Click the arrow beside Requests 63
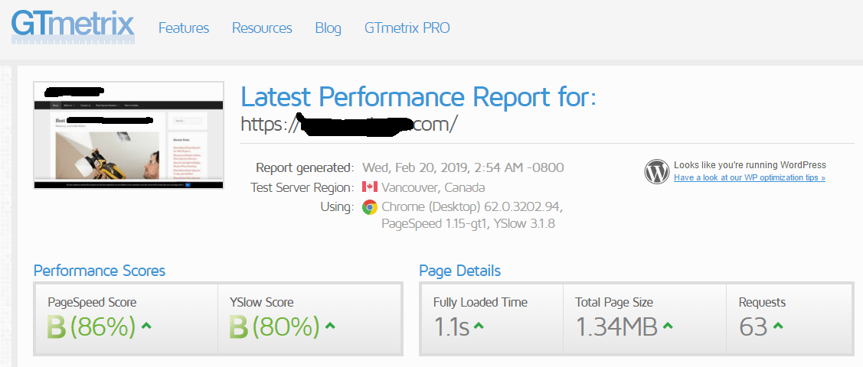863x367 pixels. 778,326
